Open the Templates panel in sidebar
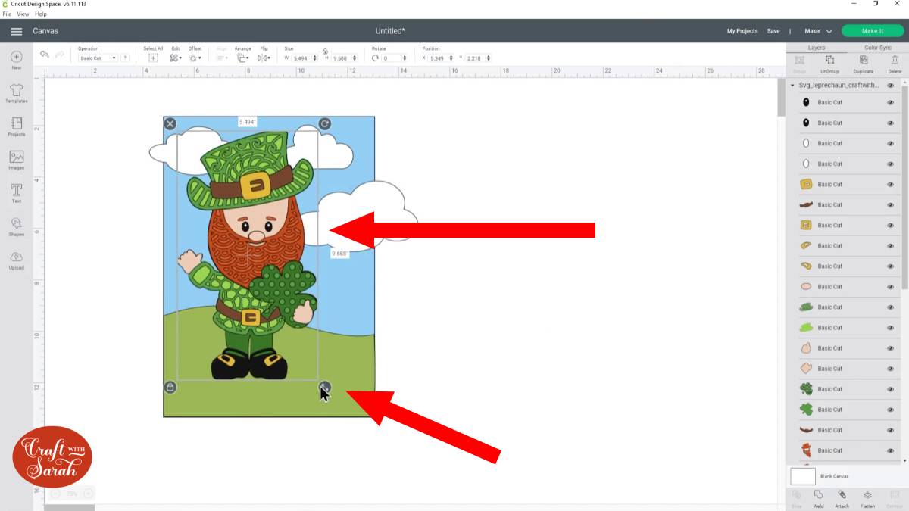This screenshot has height=511, width=909. (17, 91)
